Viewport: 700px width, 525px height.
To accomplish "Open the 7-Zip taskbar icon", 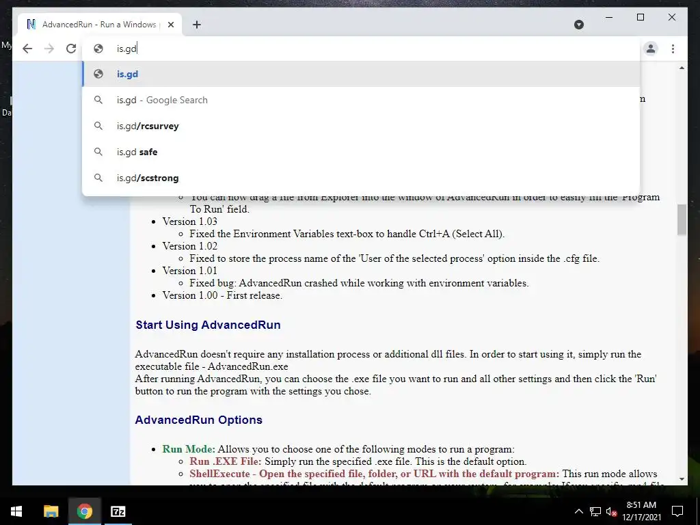I will point(118,511).
